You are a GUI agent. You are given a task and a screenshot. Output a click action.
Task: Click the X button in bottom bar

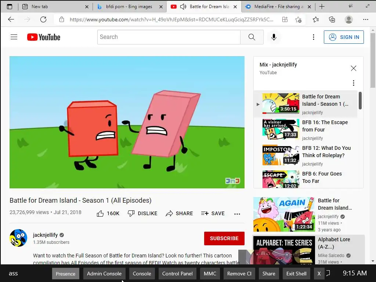coord(319,274)
